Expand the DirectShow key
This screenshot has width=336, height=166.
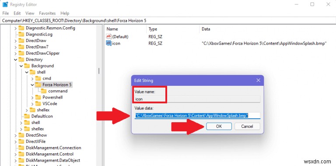[x=15, y=135]
